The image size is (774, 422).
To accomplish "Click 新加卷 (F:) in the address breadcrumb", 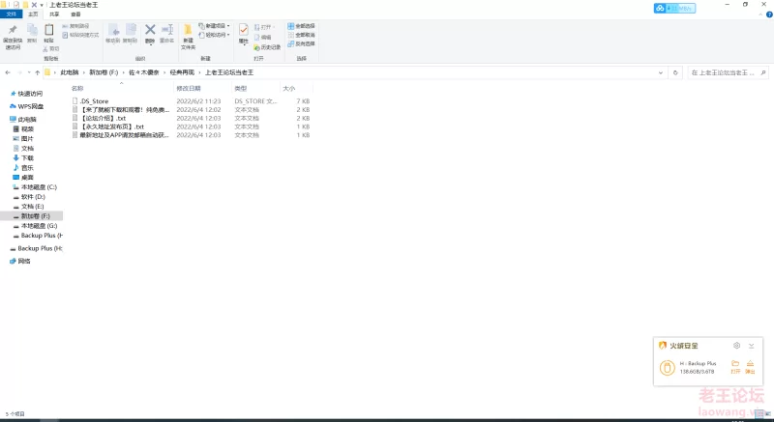I will (104, 72).
